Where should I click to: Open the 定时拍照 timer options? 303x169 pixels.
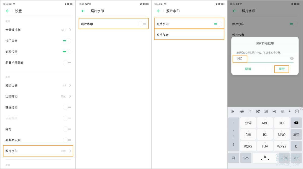(x=38, y=96)
